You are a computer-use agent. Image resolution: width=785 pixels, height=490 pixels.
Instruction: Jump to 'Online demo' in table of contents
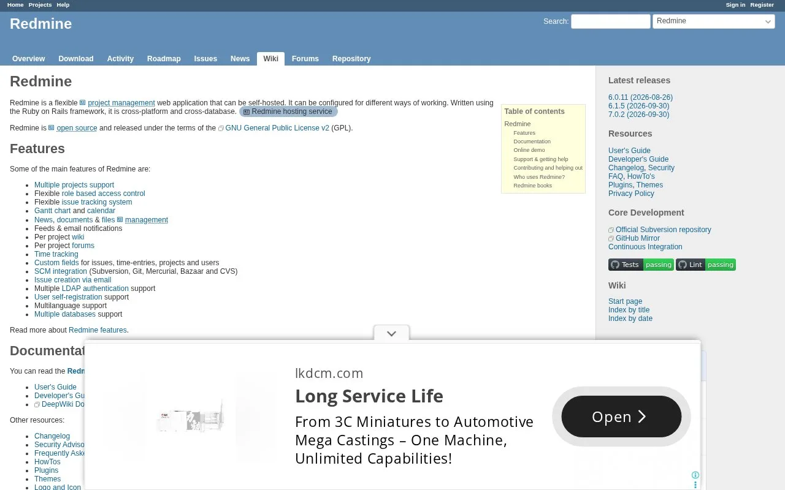click(x=529, y=150)
